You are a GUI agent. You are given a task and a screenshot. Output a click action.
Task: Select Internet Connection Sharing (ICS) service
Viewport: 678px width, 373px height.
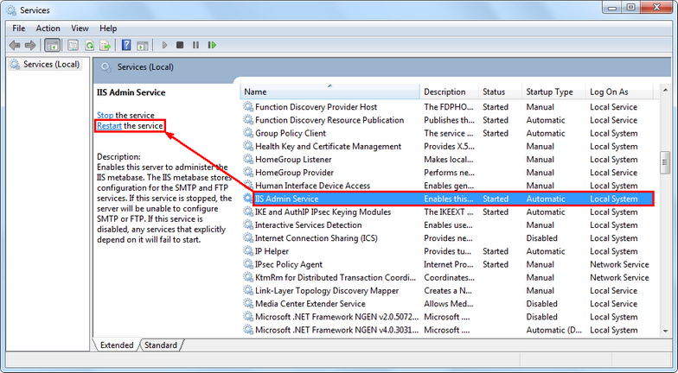[317, 238]
